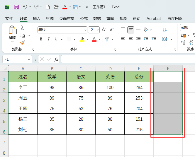
Task: Switch to the 视图 tab
Action: (x=123, y=18)
